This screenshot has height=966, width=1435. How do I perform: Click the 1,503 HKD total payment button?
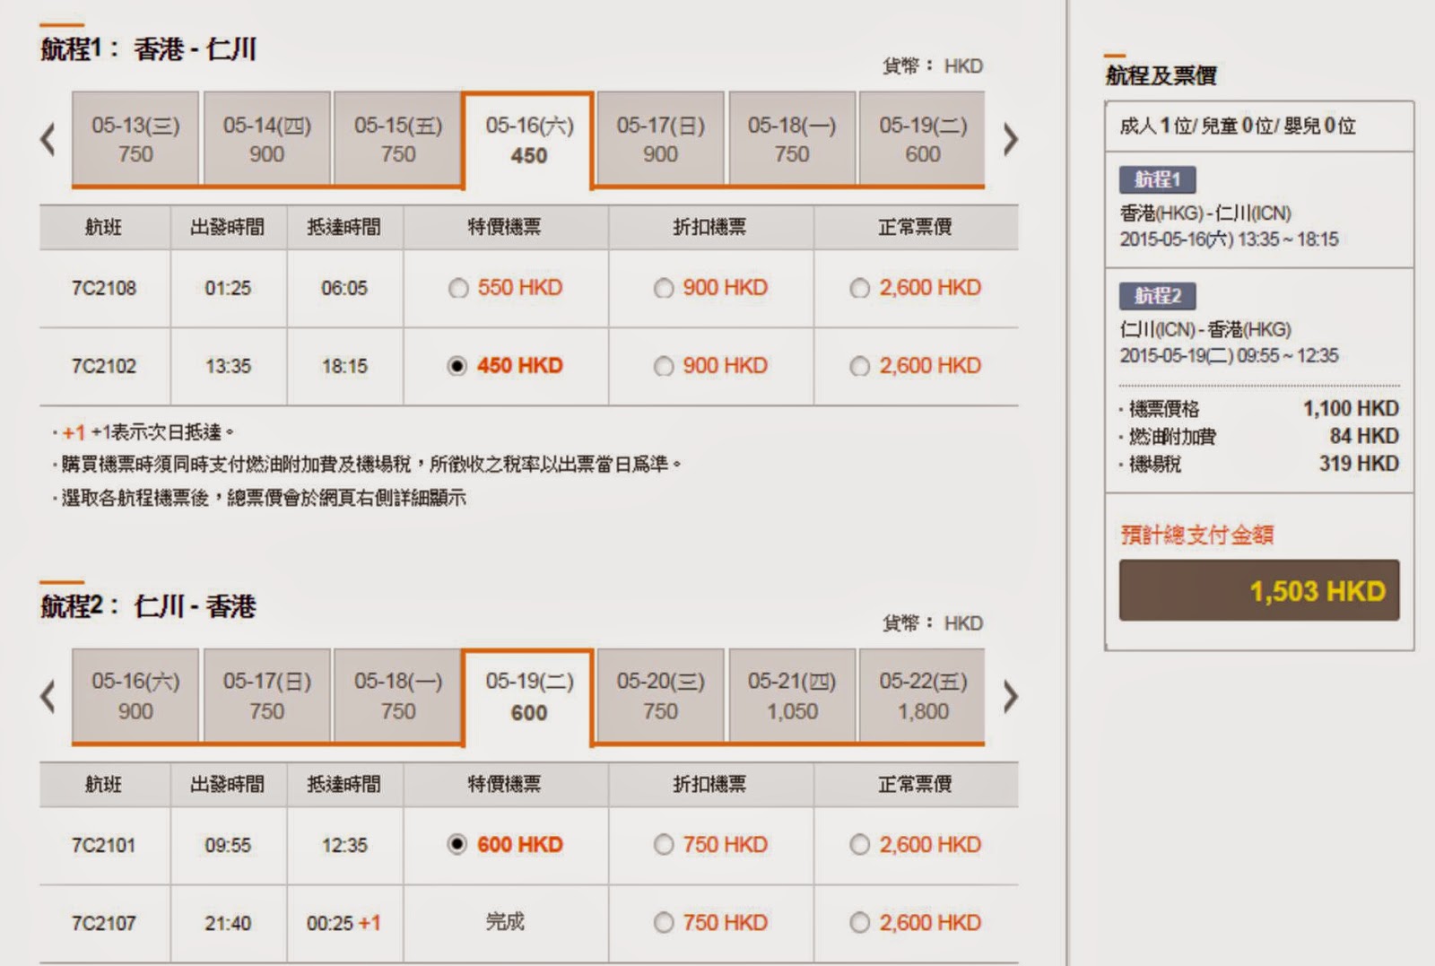tap(1258, 590)
